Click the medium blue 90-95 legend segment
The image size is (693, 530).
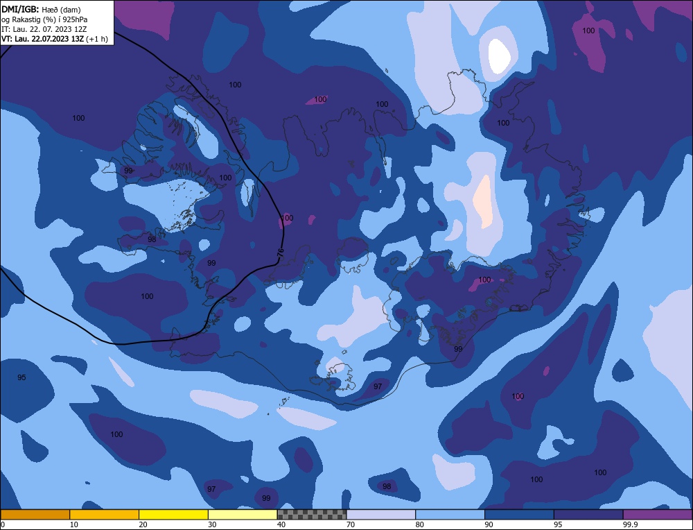click(x=519, y=515)
